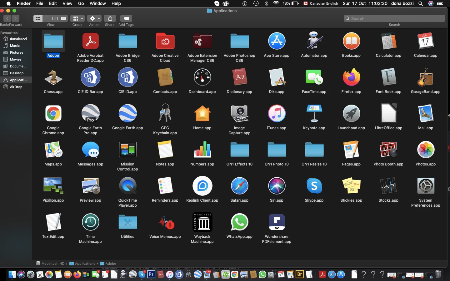Select the FaceTime app icon
This screenshot has width=450, height=281.
click(314, 77)
